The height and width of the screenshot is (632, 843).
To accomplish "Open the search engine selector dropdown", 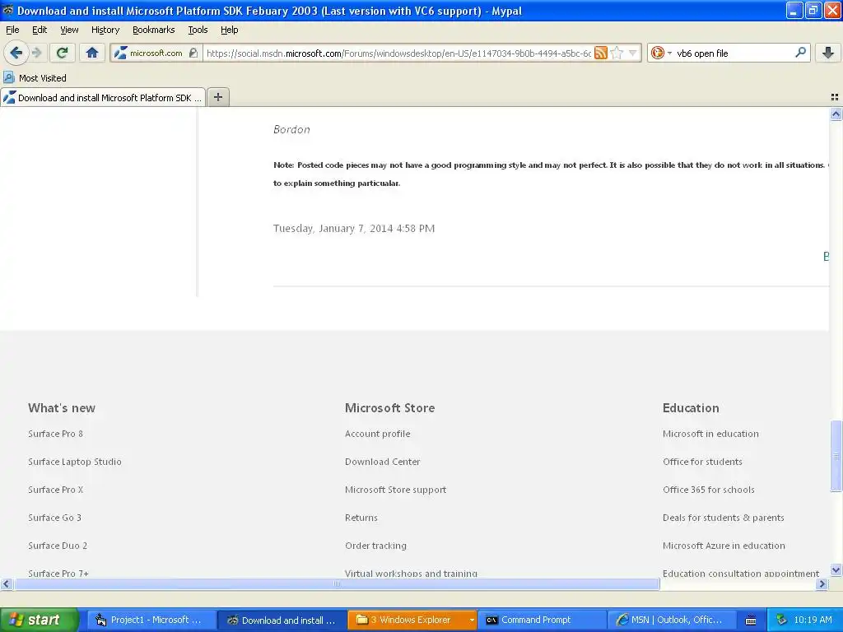I will [x=661, y=53].
